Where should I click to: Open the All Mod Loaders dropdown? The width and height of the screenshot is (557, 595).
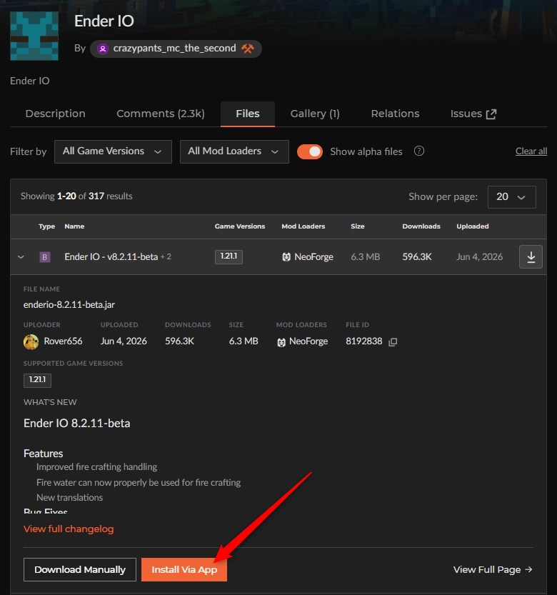234,151
